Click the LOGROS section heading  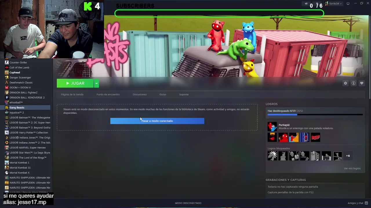click(272, 104)
